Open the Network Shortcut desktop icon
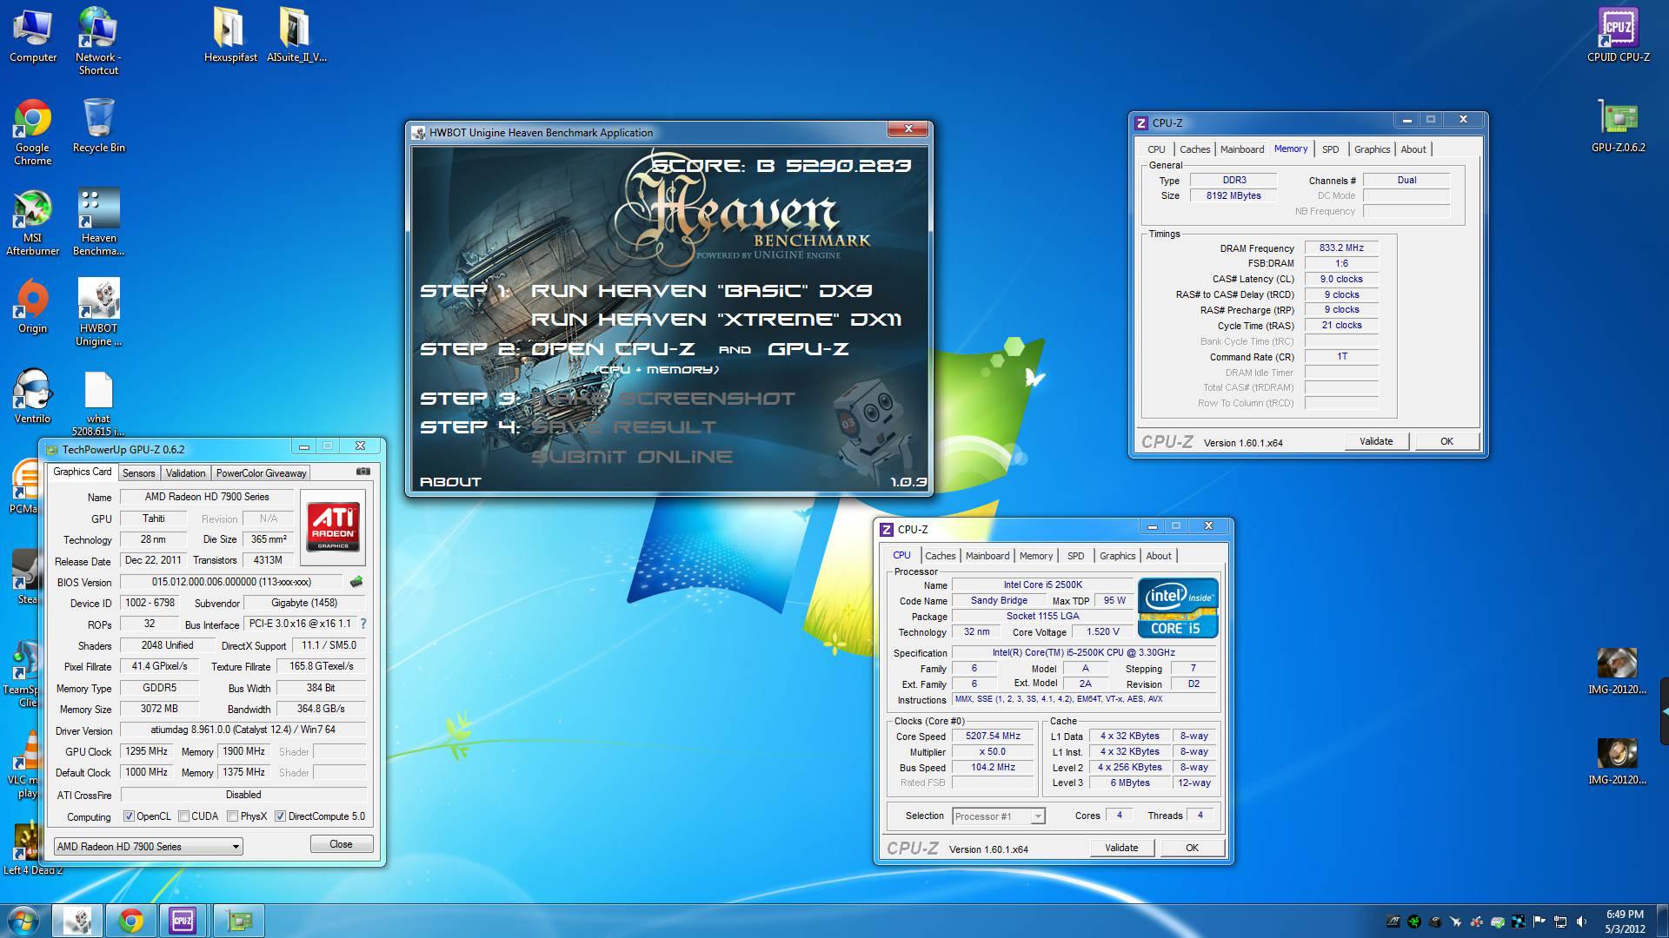1669x938 pixels. click(98, 40)
